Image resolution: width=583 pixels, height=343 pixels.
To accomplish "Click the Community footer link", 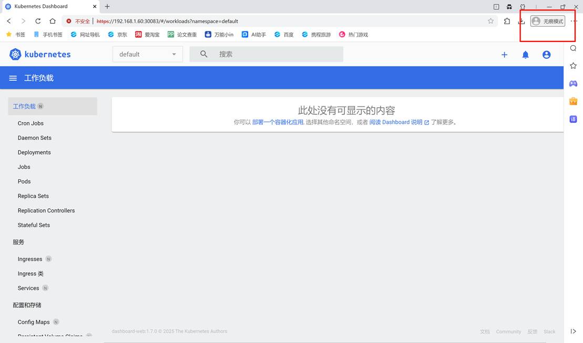I will pos(508,331).
